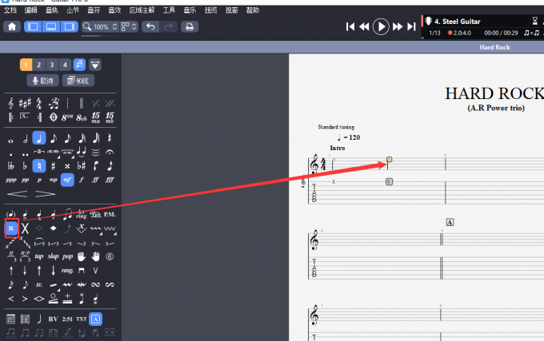
Task: Click the Home button in the toolbar
Action: [12, 26]
